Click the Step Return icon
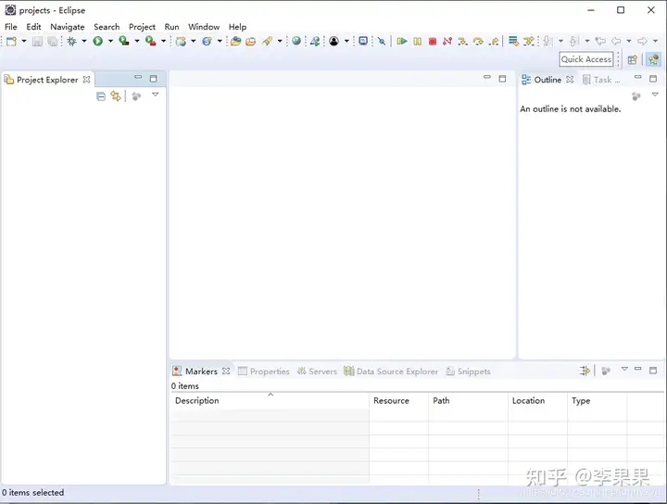The image size is (667, 504). click(x=494, y=42)
